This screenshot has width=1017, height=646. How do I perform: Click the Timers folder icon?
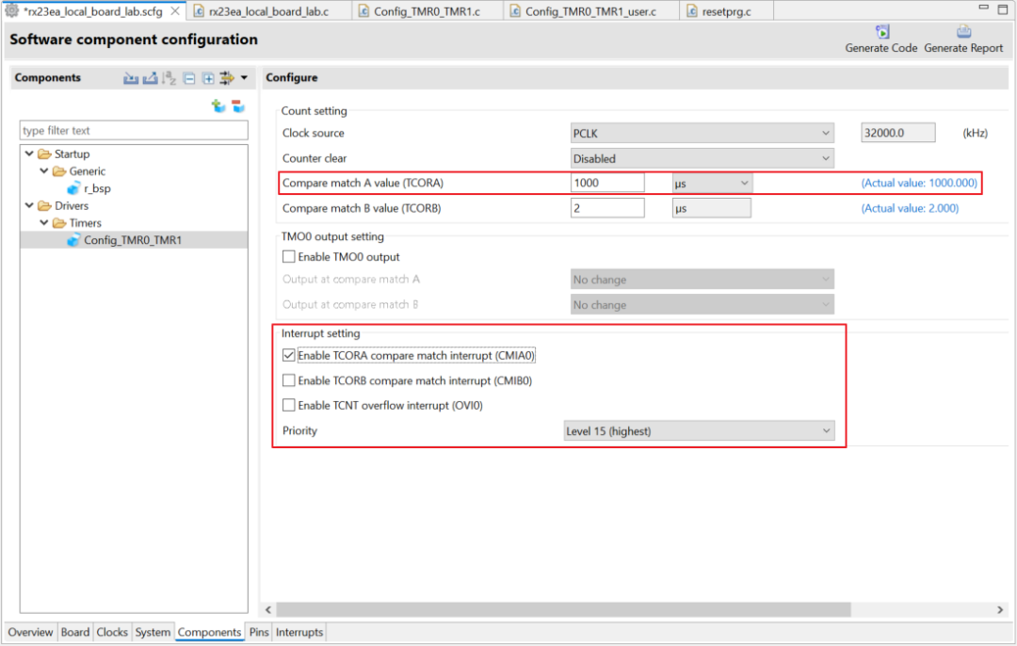coord(59,223)
